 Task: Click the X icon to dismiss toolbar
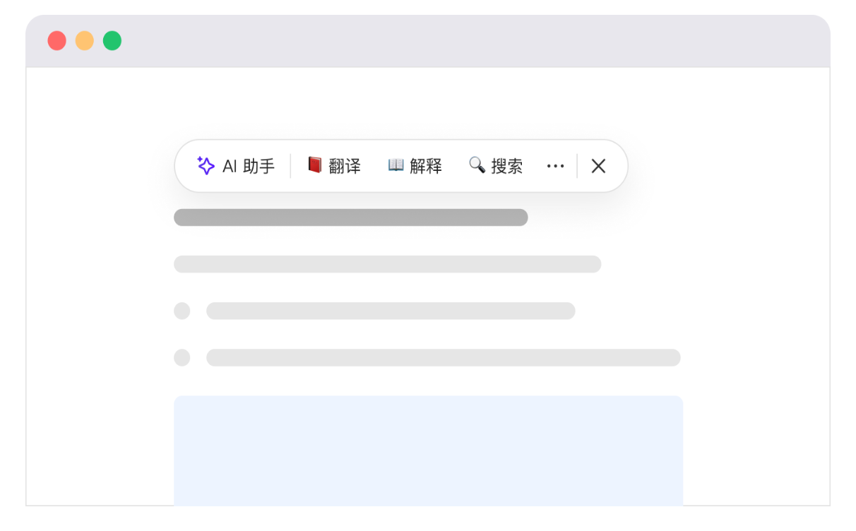[598, 165]
